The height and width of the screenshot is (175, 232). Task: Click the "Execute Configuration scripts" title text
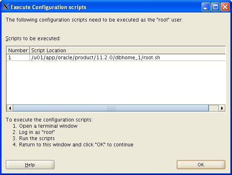pyautogui.click(x=49, y=7)
